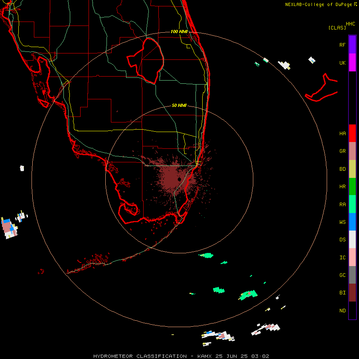Select the IC pink legend swatch
This screenshot has height=359, width=359.
[352, 257]
